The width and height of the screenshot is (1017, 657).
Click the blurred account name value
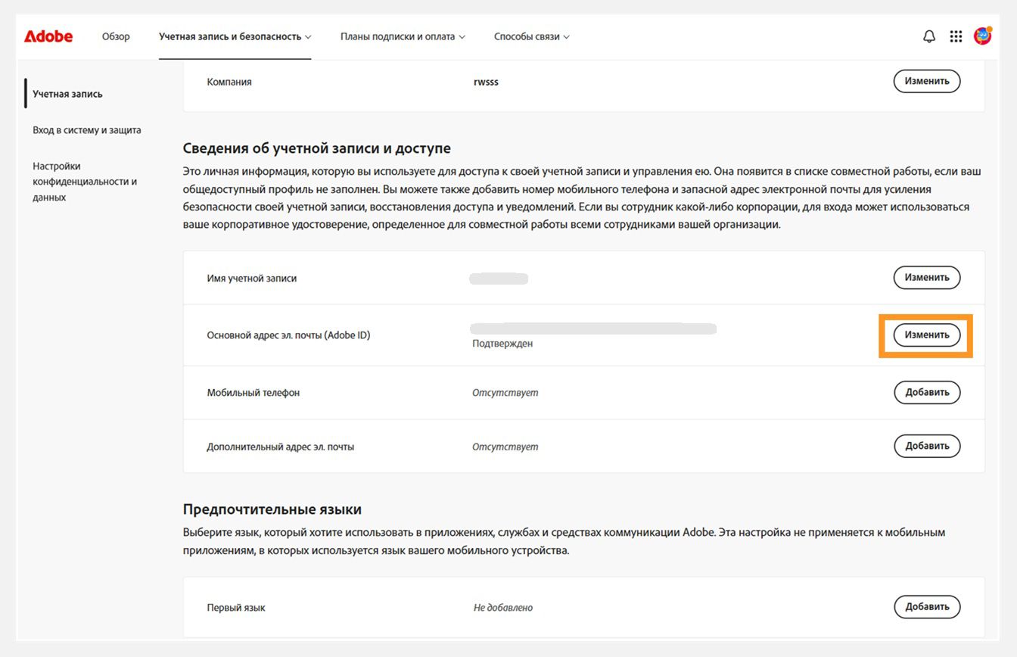[x=499, y=279]
